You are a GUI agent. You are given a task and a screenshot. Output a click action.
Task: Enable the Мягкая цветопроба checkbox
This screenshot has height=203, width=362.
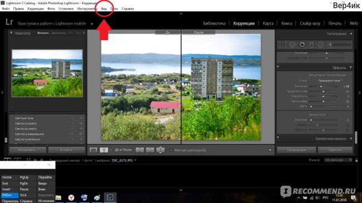point(171,150)
